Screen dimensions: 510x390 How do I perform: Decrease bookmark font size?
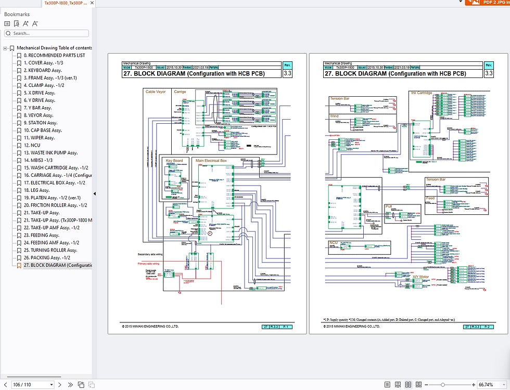[x=35, y=23]
